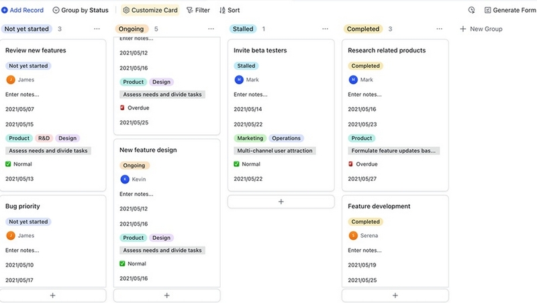This screenshot has height=303, width=537.
Task: Click red Overdue icon in Ongoing top card
Action: [x=122, y=107]
